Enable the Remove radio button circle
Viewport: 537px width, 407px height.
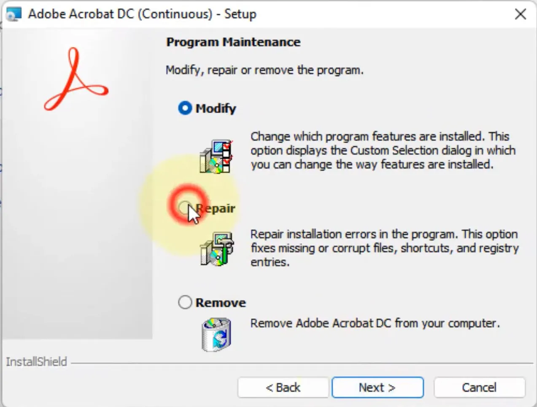coord(185,302)
